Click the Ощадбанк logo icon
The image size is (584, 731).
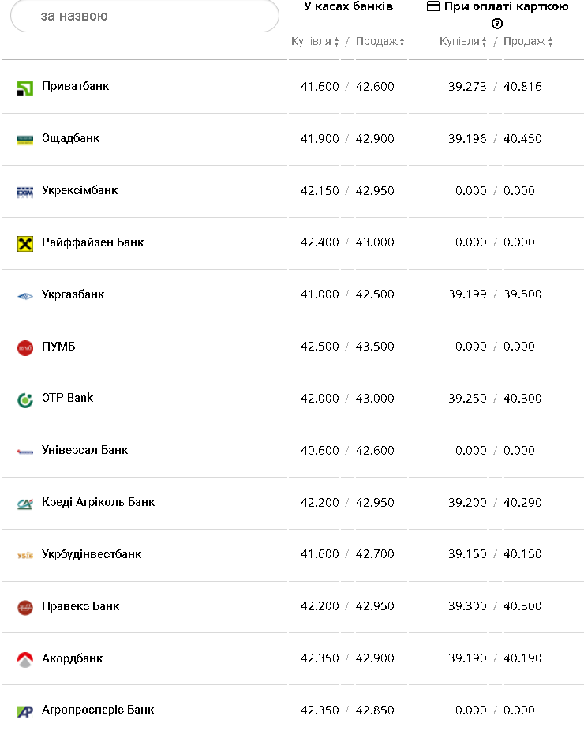point(25,140)
